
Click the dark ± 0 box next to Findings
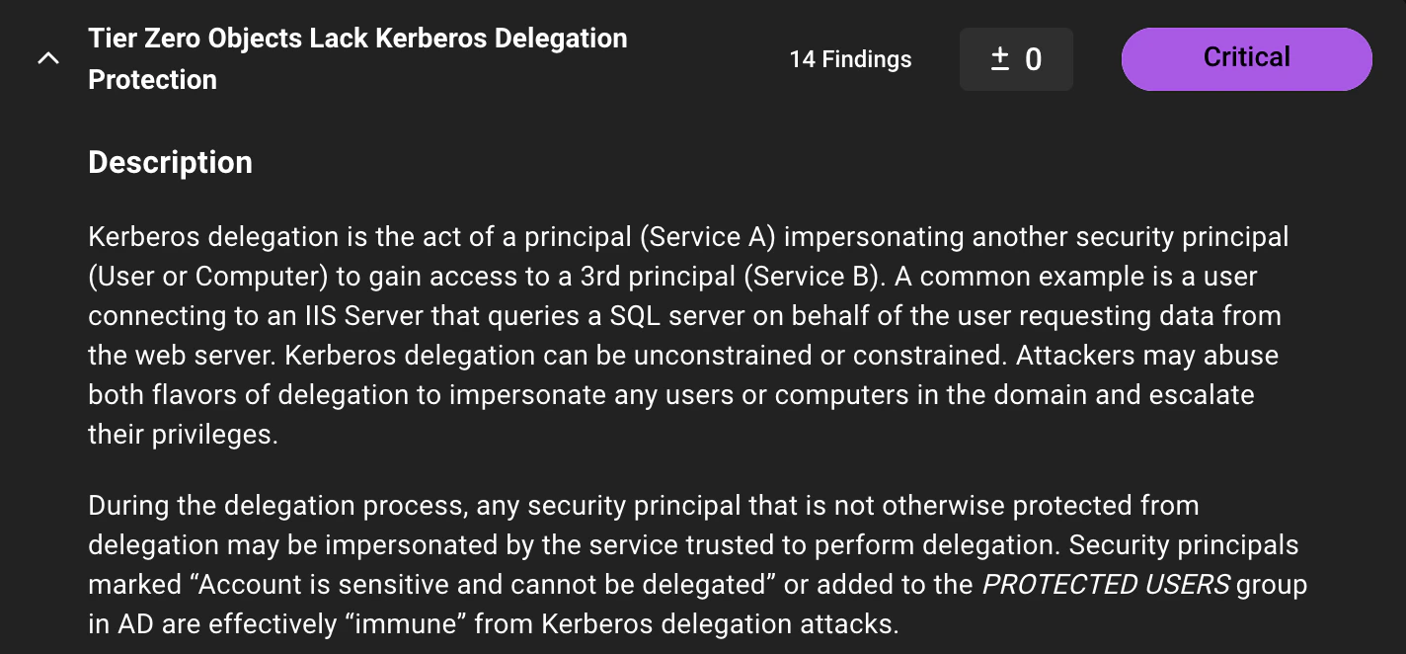(x=1016, y=59)
